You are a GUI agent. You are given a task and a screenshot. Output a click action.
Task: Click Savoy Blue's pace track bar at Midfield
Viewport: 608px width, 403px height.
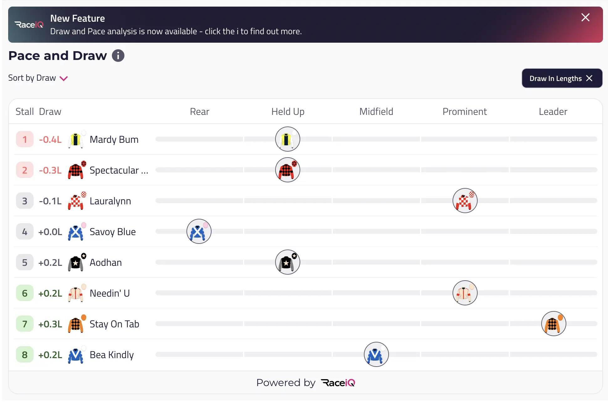point(376,231)
